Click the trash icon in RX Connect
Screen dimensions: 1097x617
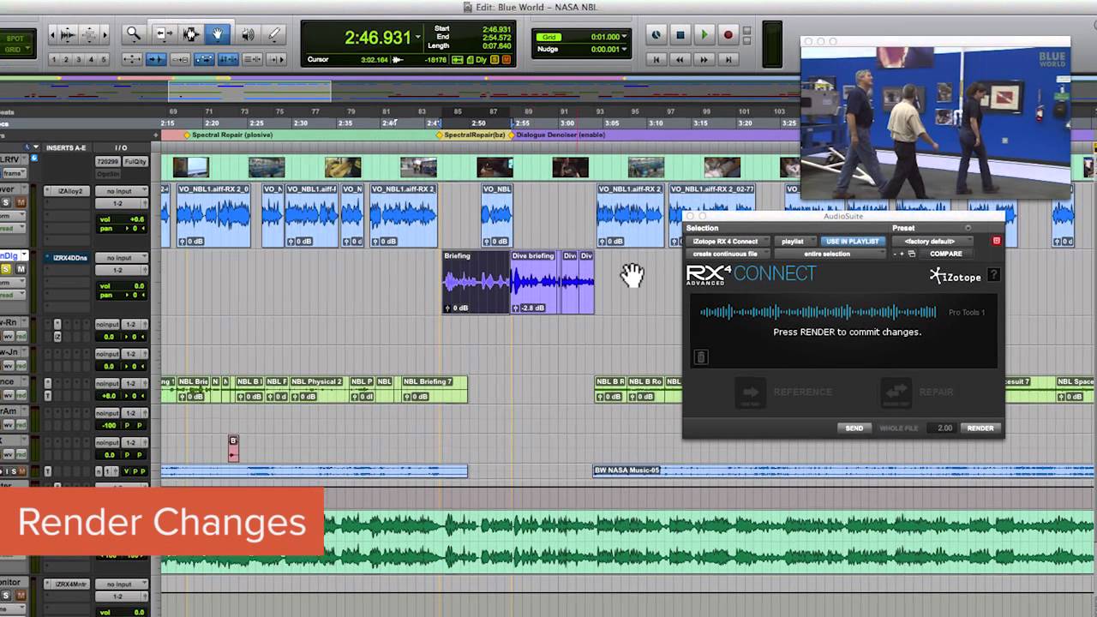(700, 356)
